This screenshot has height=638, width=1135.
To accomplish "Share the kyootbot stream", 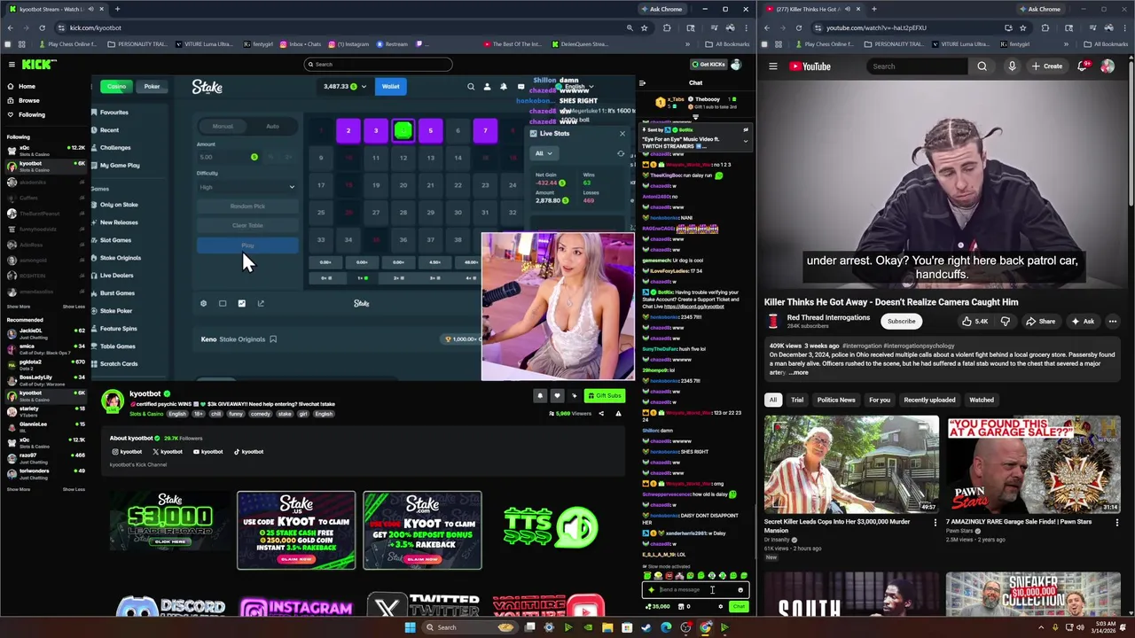I will click(601, 414).
